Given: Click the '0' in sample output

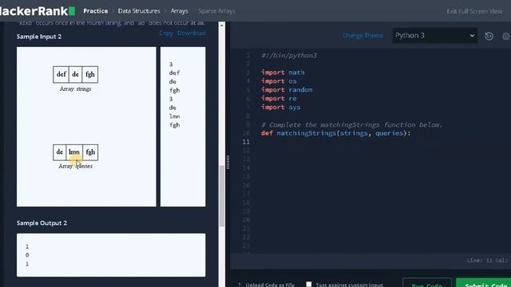Looking at the screenshot, I should point(27,255).
